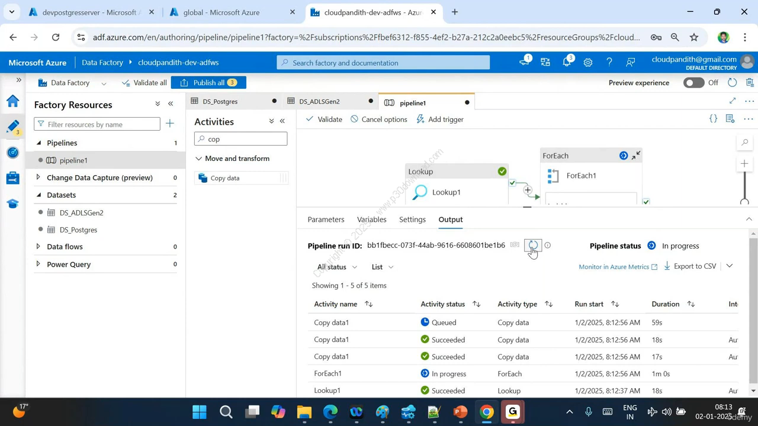Export run output to CSV
Image resolution: width=758 pixels, height=426 pixels.
[x=689, y=266]
